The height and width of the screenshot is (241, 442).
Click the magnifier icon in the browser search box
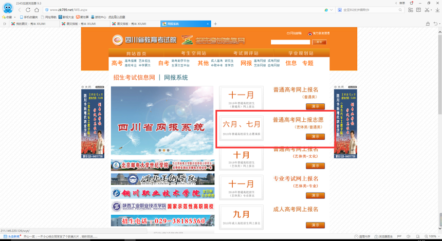[400, 10]
